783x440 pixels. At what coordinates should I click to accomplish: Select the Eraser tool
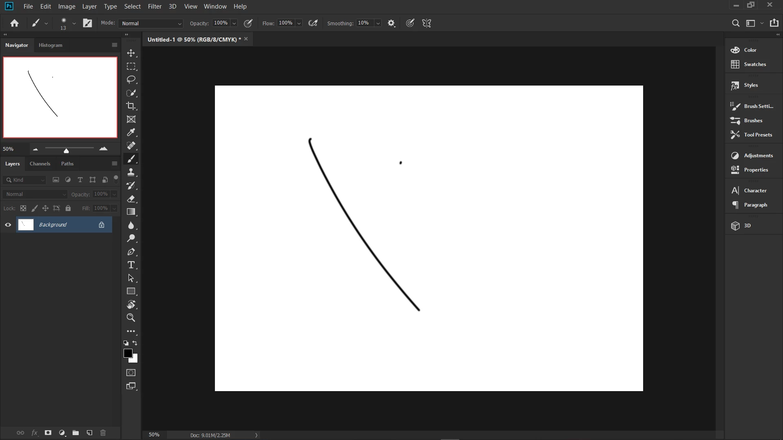point(131,199)
